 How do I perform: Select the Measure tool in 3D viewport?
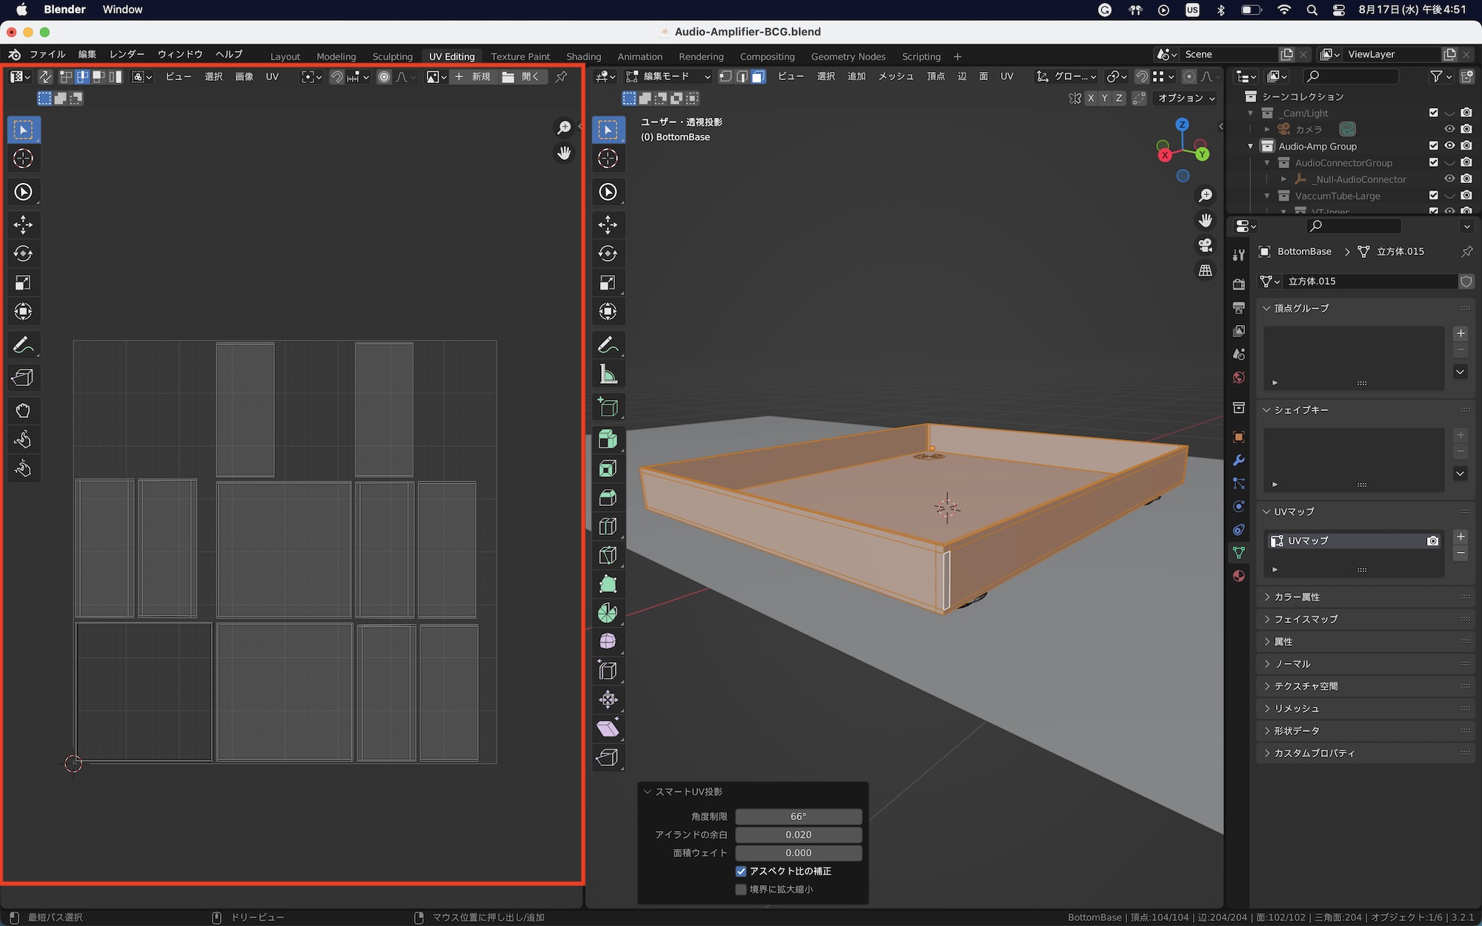point(608,374)
